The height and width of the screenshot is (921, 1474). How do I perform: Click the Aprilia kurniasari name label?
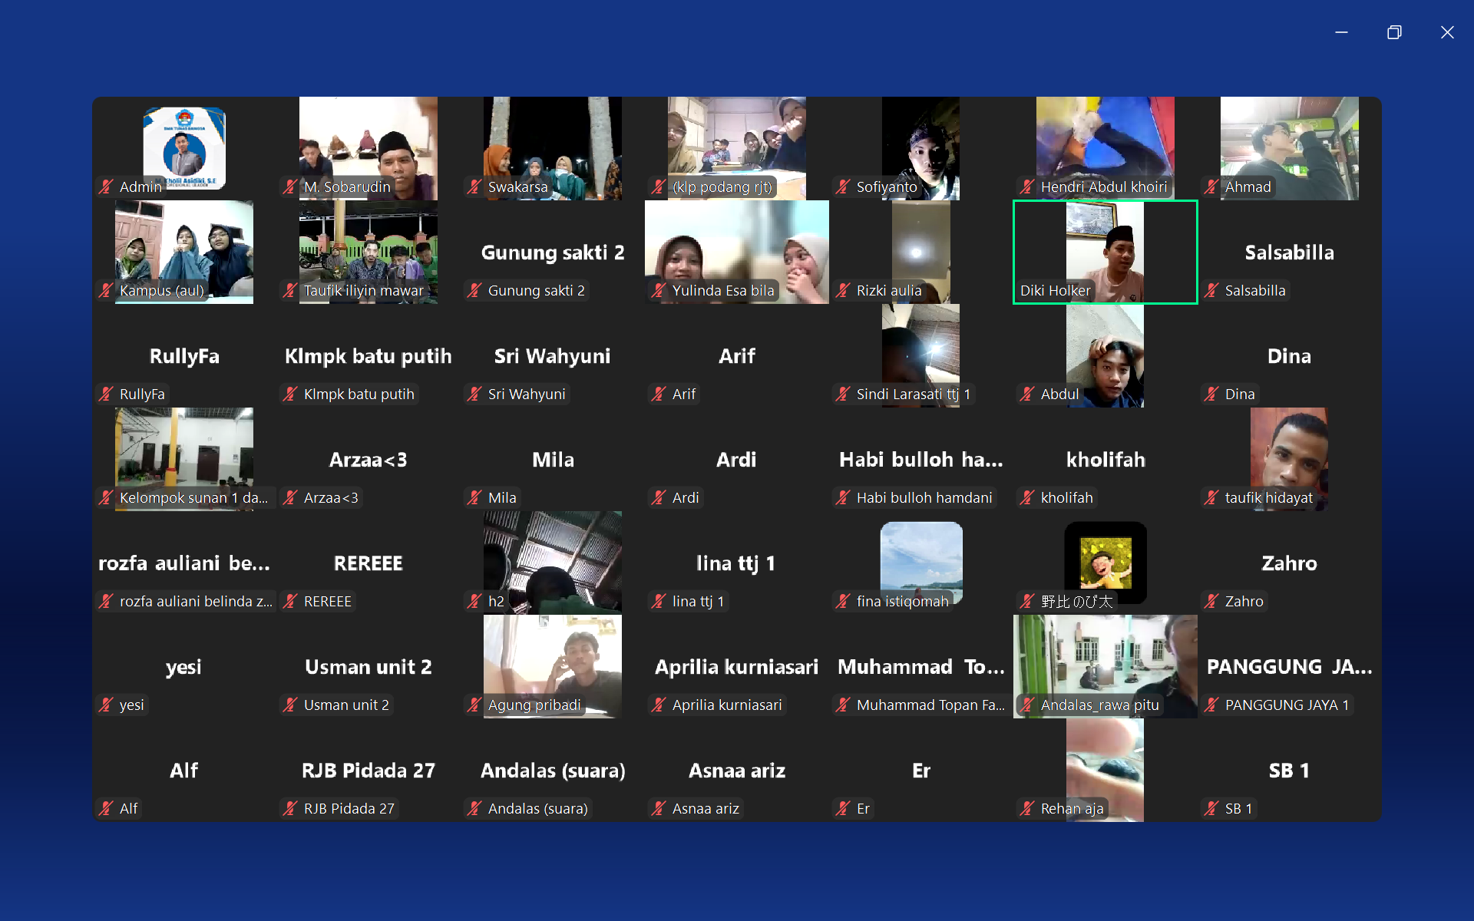726,705
